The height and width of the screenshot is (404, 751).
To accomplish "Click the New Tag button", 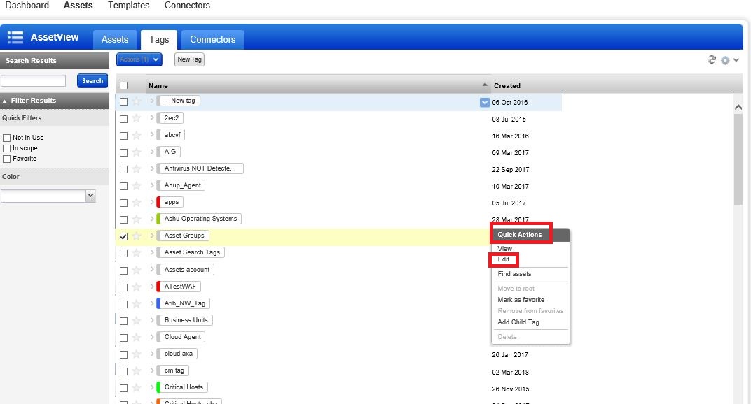I will click(x=188, y=59).
